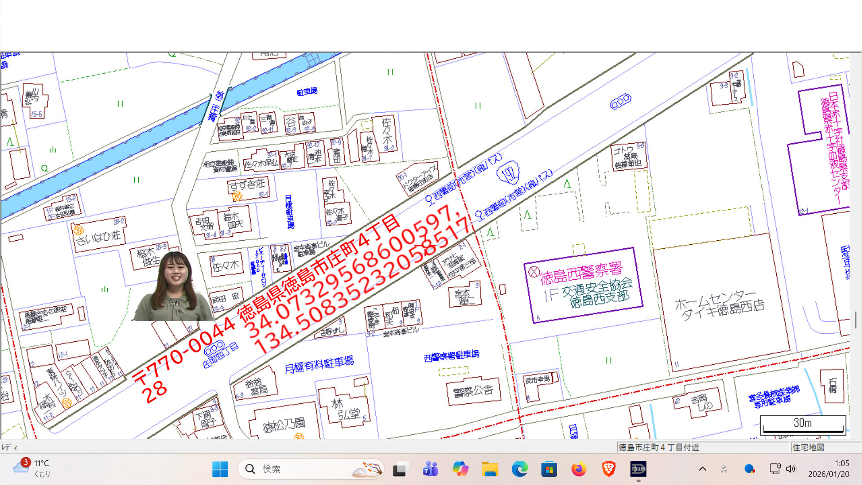Launch Brave browser from taskbar
Image resolution: width=862 pixels, height=485 pixels.
tap(608, 469)
